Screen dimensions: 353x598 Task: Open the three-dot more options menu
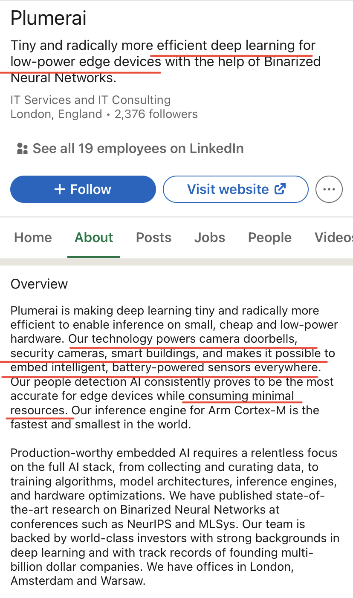pyautogui.click(x=329, y=189)
